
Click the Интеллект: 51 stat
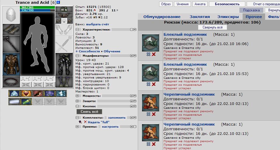pyautogui.click(x=87, y=48)
